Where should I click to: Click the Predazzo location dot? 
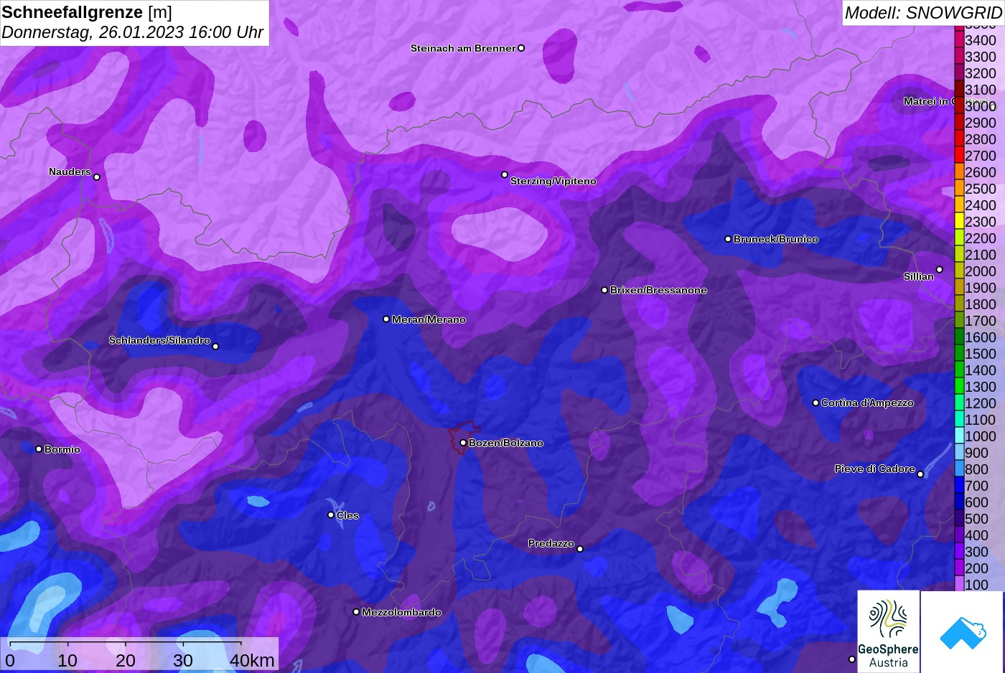[580, 549]
